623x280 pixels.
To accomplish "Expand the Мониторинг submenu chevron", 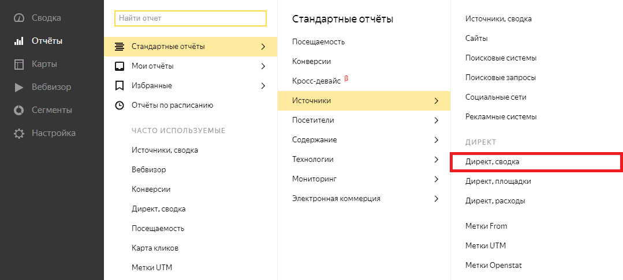I will click(437, 179).
